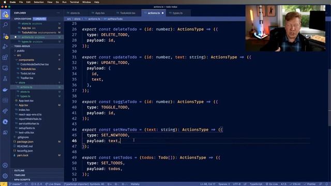Open the Remote Explorer view
331x186 pixels.
pyautogui.click(x=5, y=68)
